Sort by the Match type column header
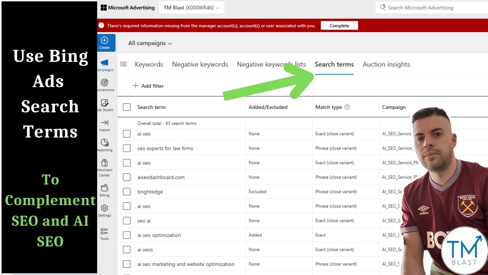Screen dimensions: 488x275 329,107
